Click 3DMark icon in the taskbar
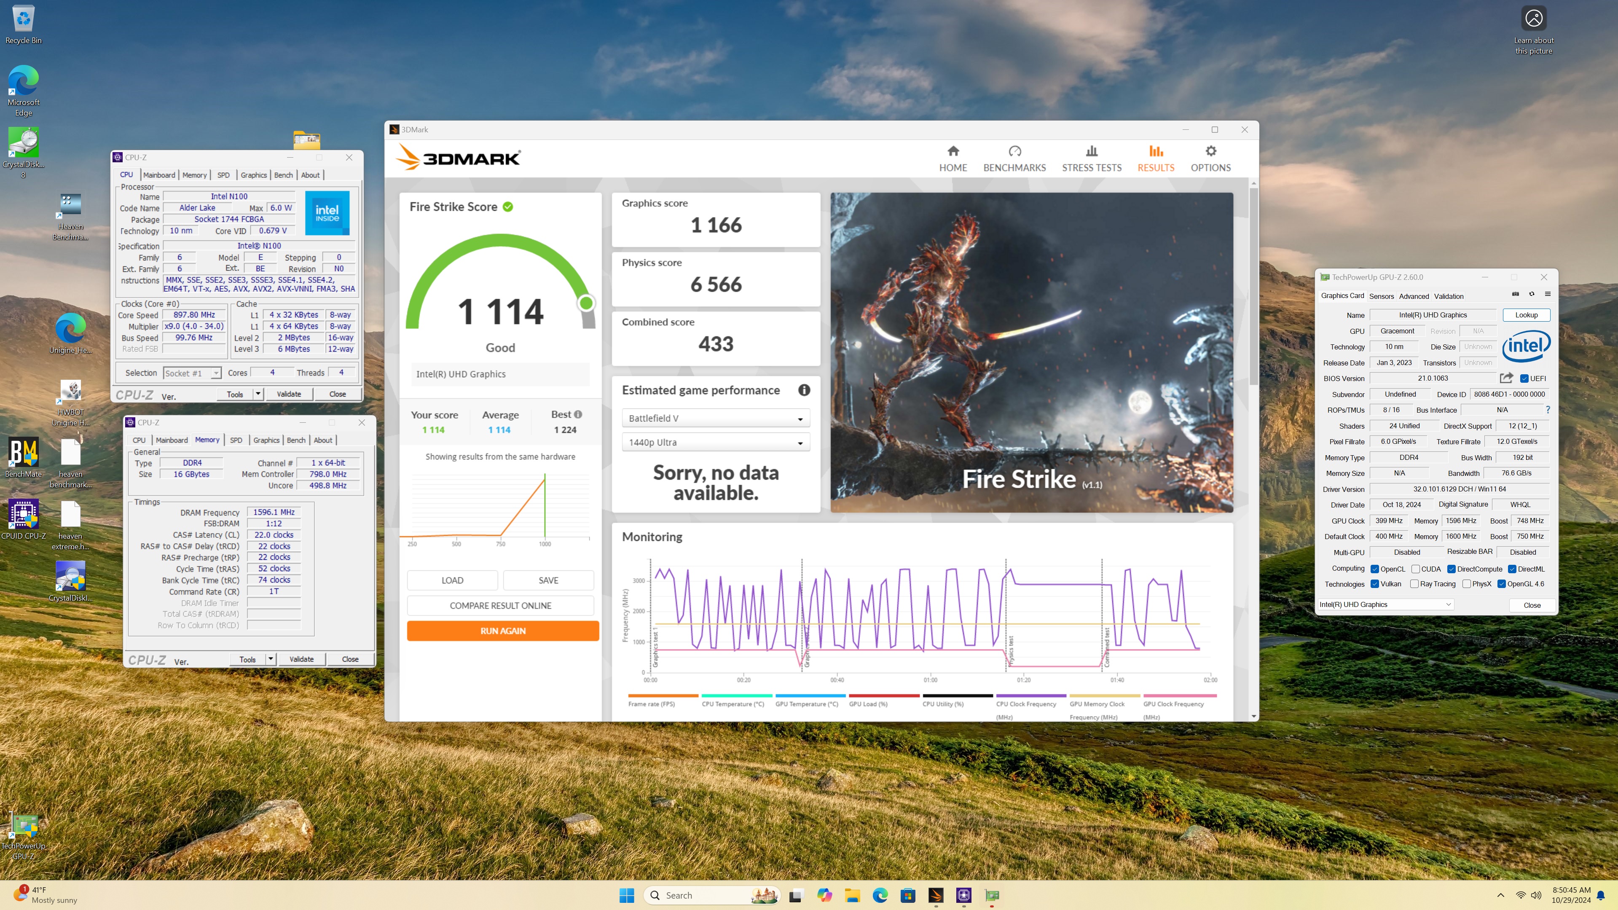The height and width of the screenshot is (910, 1618). click(936, 896)
